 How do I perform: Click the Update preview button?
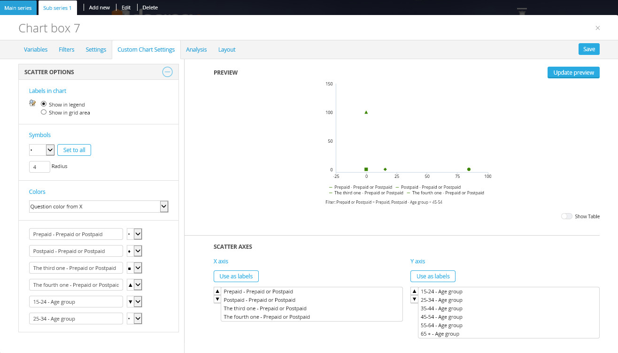click(573, 73)
